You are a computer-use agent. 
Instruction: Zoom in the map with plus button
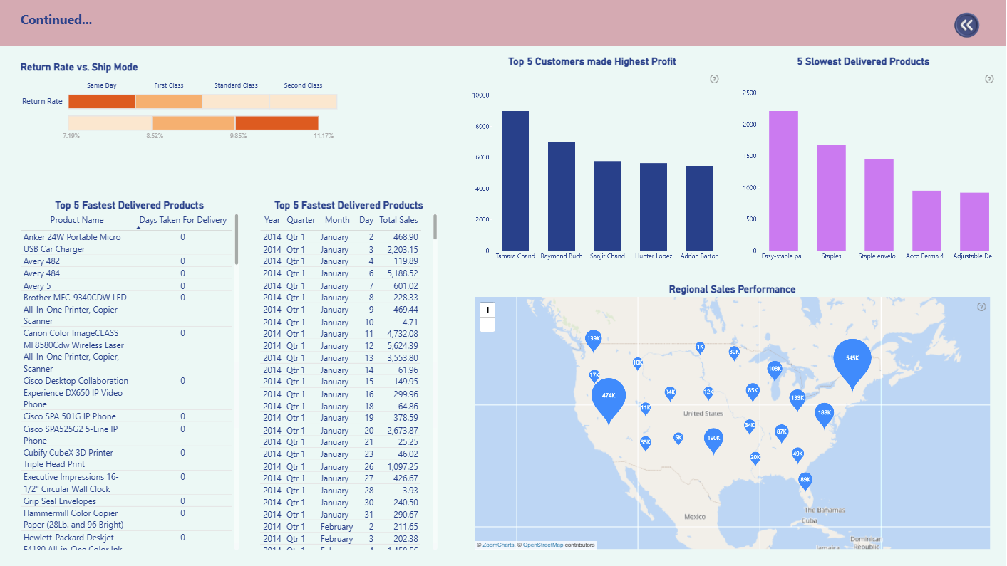tap(487, 310)
